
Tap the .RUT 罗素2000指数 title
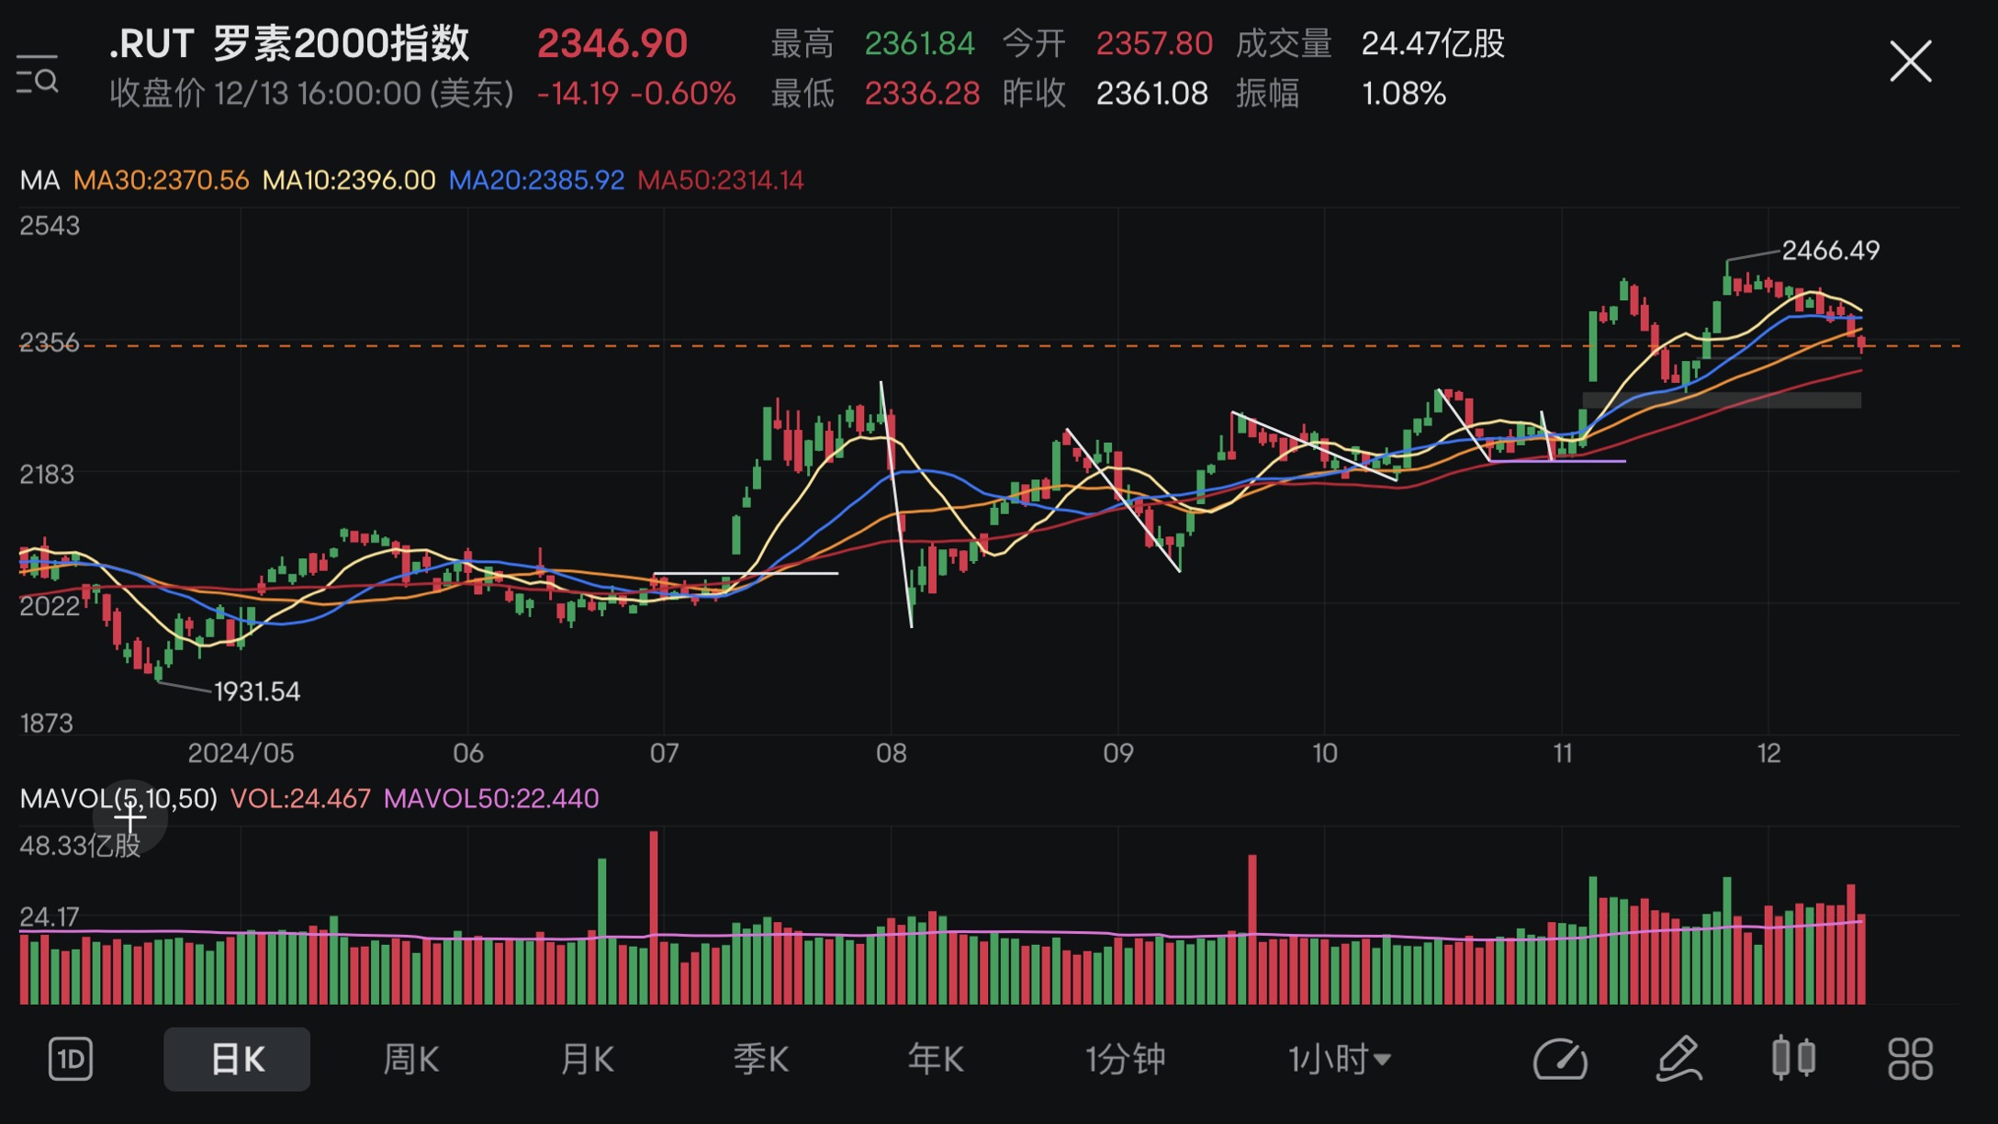[289, 43]
